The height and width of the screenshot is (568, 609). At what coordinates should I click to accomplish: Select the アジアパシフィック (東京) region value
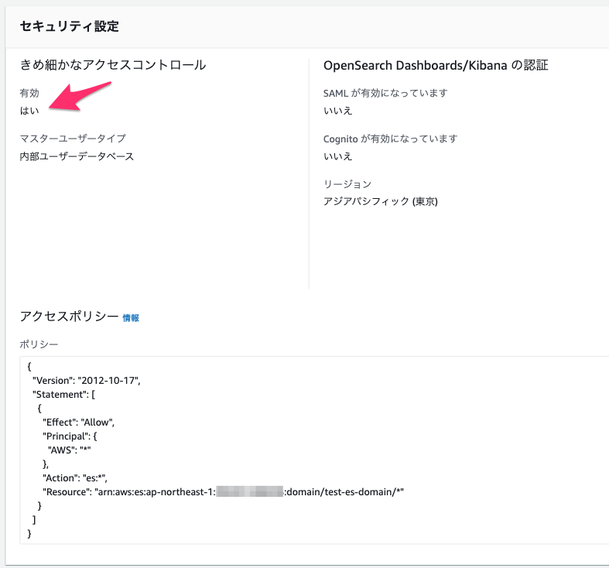point(381,201)
